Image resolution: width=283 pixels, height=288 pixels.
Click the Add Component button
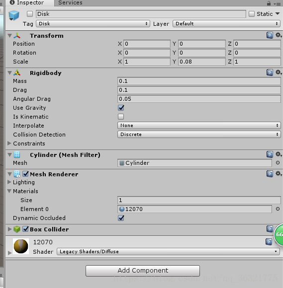pyautogui.click(x=143, y=271)
